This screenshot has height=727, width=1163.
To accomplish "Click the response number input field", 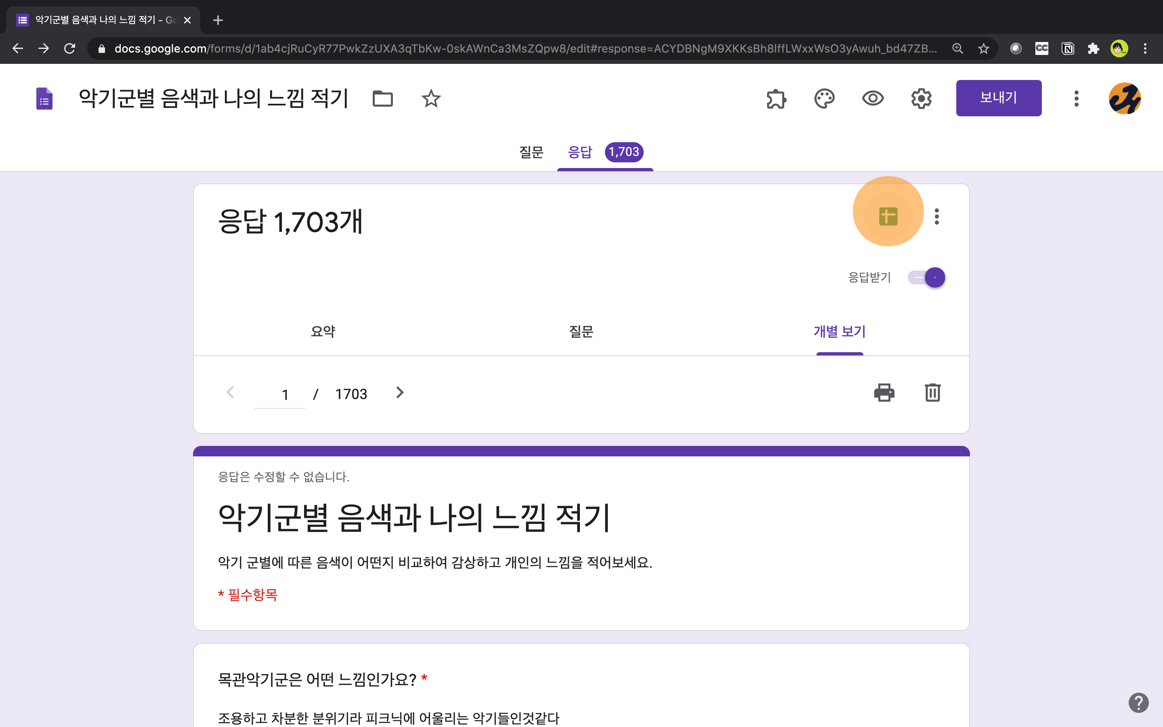I will click(280, 394).
